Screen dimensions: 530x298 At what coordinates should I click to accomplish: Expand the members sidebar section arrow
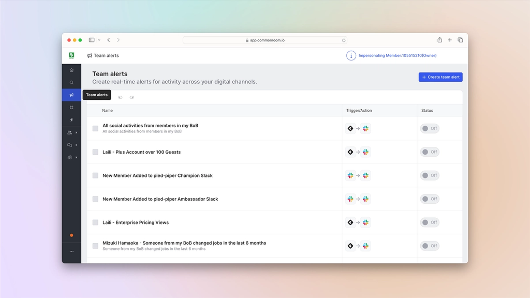click(x=77, y=132)
